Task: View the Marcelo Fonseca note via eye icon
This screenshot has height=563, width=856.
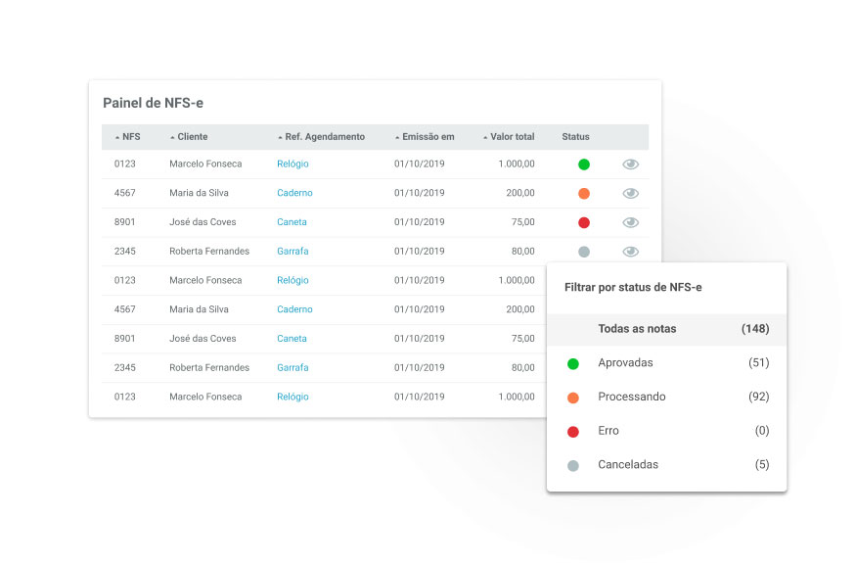Action: pos(631,164)
